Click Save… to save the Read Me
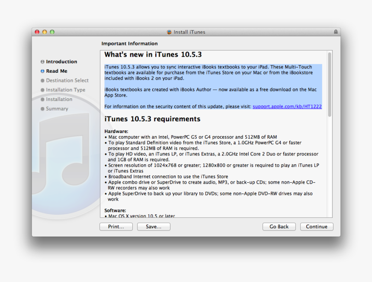Viewport: 372px width, 282px height. [154, 227]
